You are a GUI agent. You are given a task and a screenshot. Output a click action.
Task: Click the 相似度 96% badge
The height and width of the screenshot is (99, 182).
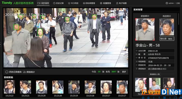tap(167, 39)
